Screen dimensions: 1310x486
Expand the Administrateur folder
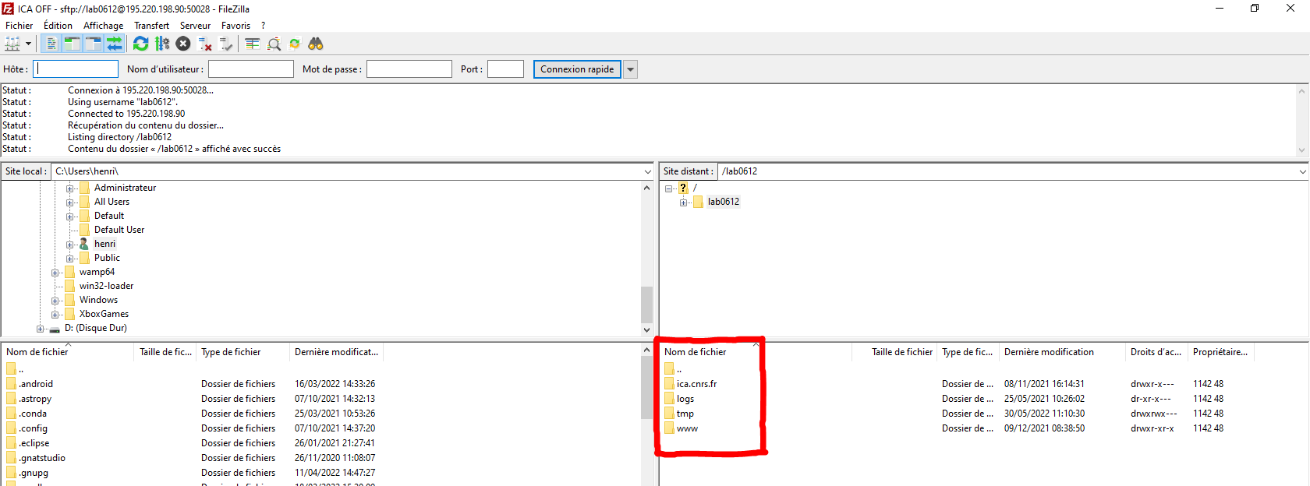(69, 188)
